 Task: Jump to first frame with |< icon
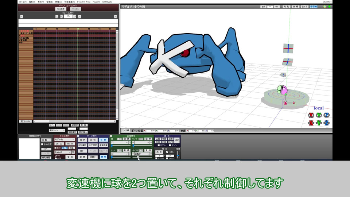pyautogui.click(x=22, y=16)
